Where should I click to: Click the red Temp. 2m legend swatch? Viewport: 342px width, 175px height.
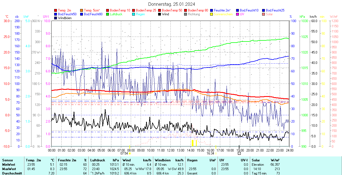click(x=56, y=10)
